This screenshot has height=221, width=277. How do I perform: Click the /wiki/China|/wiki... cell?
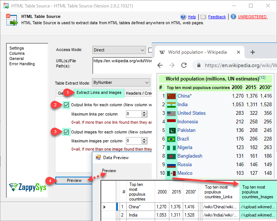click(221, 207)
